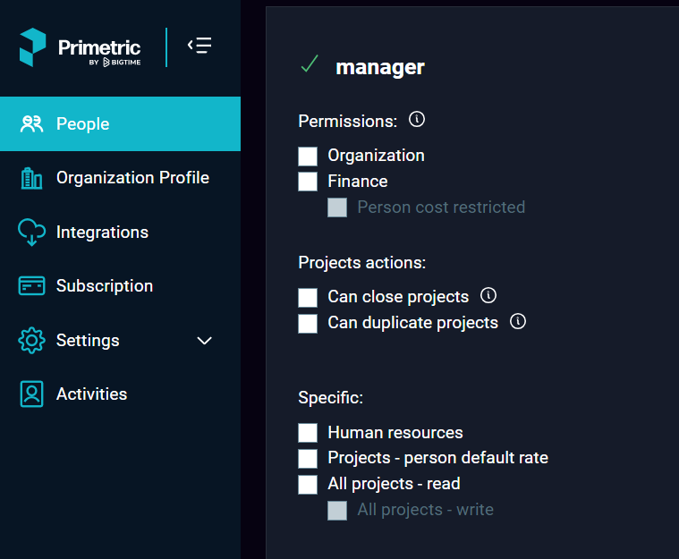
Task: Open the info icon for Can duplicate projects
Action: [x=518, y=321]
